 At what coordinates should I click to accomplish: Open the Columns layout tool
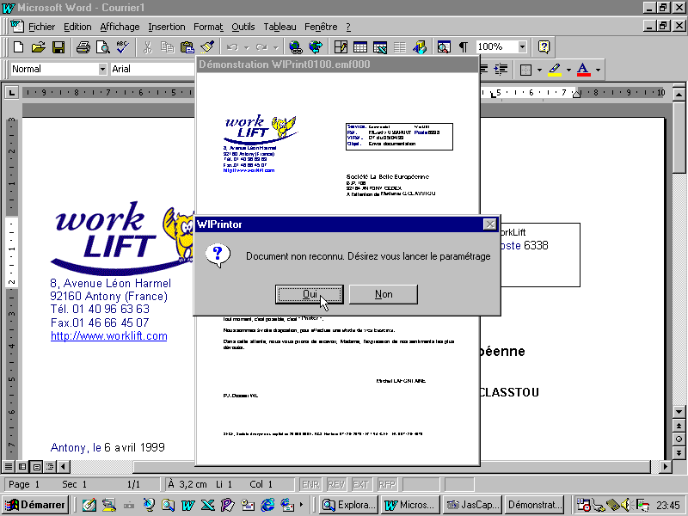coord(400,46)
